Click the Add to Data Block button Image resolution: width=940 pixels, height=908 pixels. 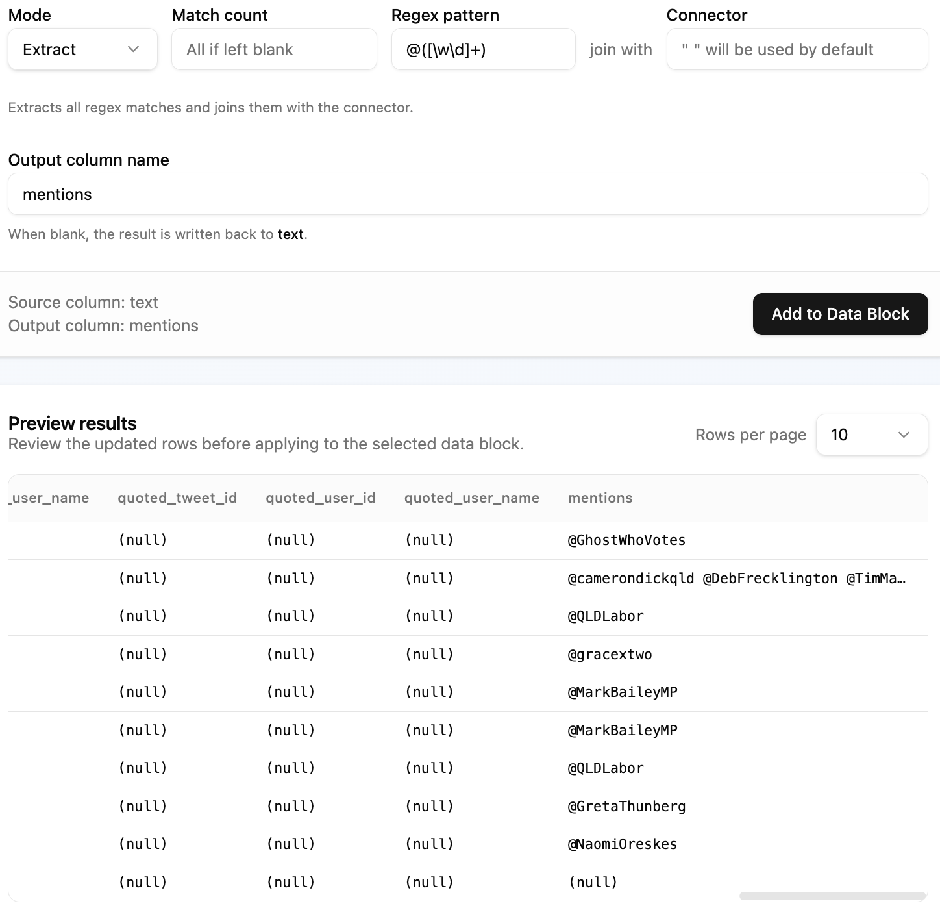(840, 314)
